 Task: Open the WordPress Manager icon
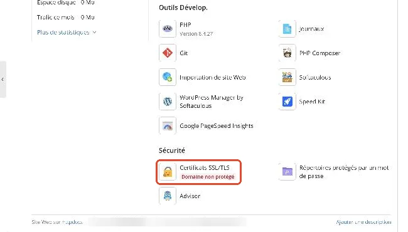[168, 102]
